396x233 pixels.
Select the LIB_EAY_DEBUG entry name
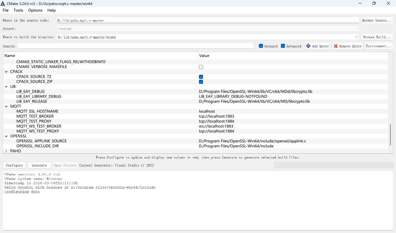31,92
